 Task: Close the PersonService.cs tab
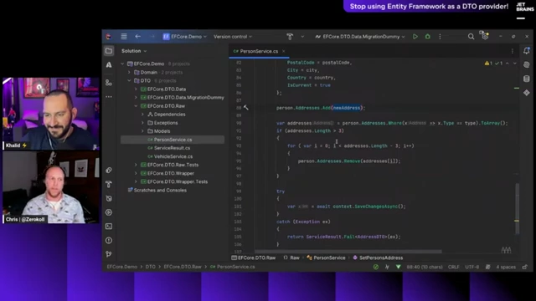coord(283,51)
